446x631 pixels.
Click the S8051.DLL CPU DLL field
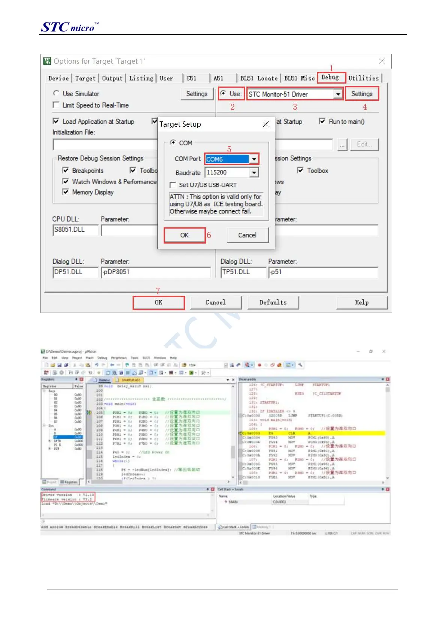(x=76, y=230)
